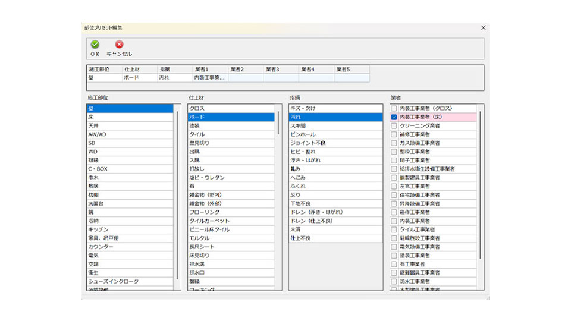This screenshot has width=571, height=321.
Task: Check the 石工事業者 checkbox
Action: click(394, 264)
